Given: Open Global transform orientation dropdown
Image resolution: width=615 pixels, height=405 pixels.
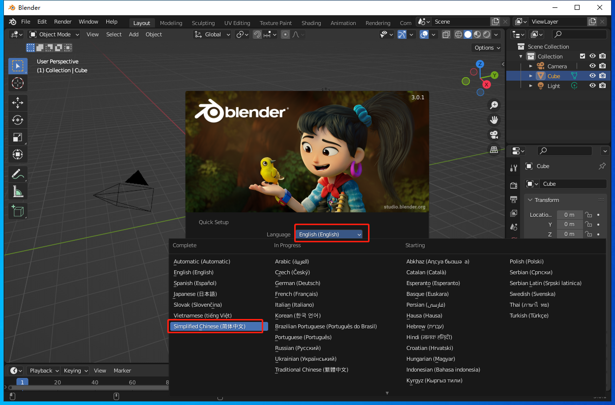Looking at the screenshot, I should click(x=212, y=34).
